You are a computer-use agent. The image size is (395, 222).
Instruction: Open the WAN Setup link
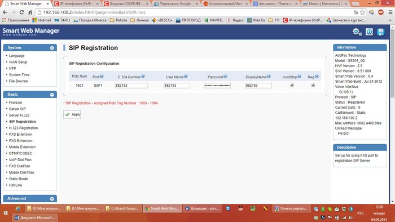click(x=18, y=62)
